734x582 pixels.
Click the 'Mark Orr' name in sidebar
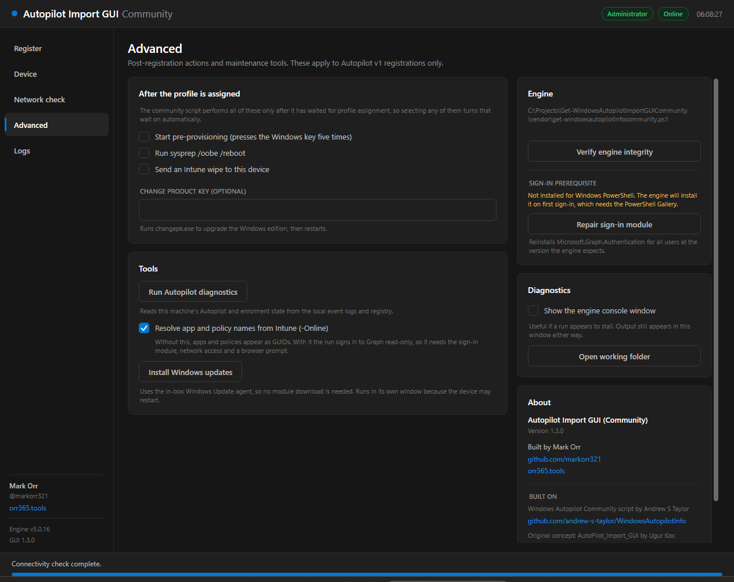(x=24, y=486)
